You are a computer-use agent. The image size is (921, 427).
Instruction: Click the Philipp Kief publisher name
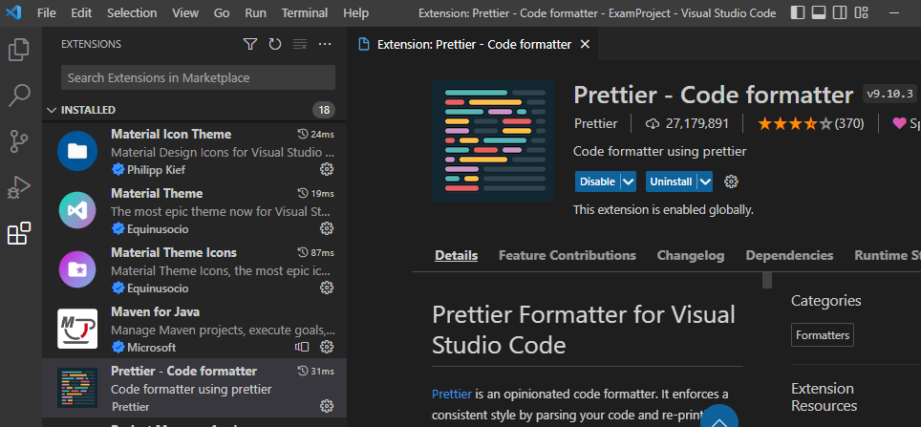click(157, 170)
